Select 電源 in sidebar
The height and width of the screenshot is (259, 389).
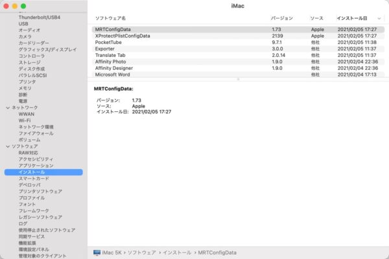pyautogui.click(x=23, y=101)
